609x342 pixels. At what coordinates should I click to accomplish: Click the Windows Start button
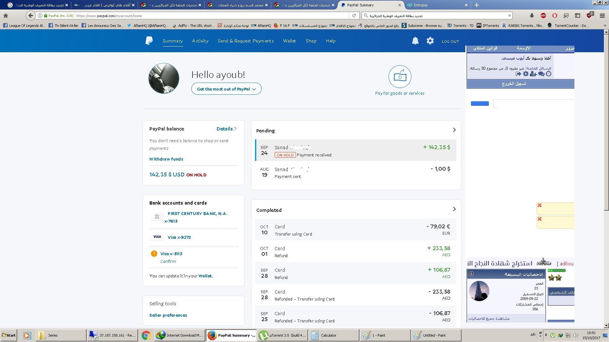coord(9,335)
